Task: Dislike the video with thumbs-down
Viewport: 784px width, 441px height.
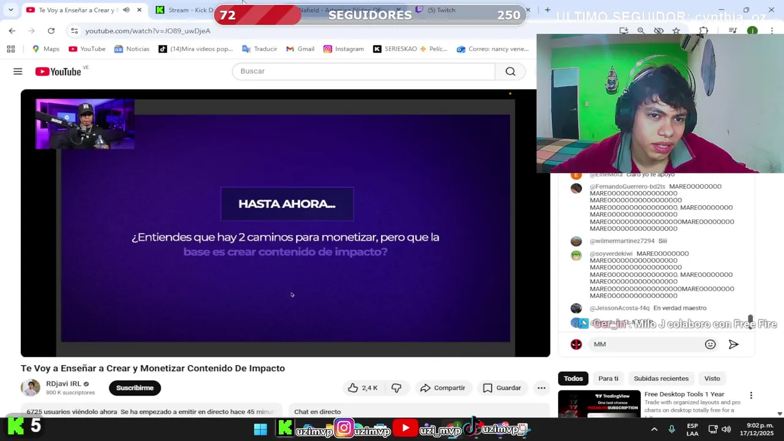Action: pyautogui.click(x=396, y=388)
